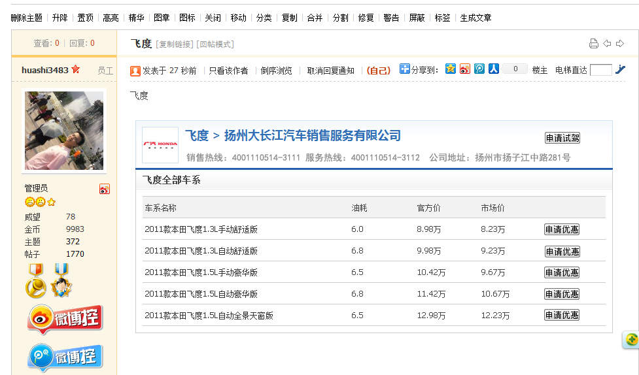Open the 飞度 heading link in dealer card
Screen dimensions: 639x375
tap(197, 136)
